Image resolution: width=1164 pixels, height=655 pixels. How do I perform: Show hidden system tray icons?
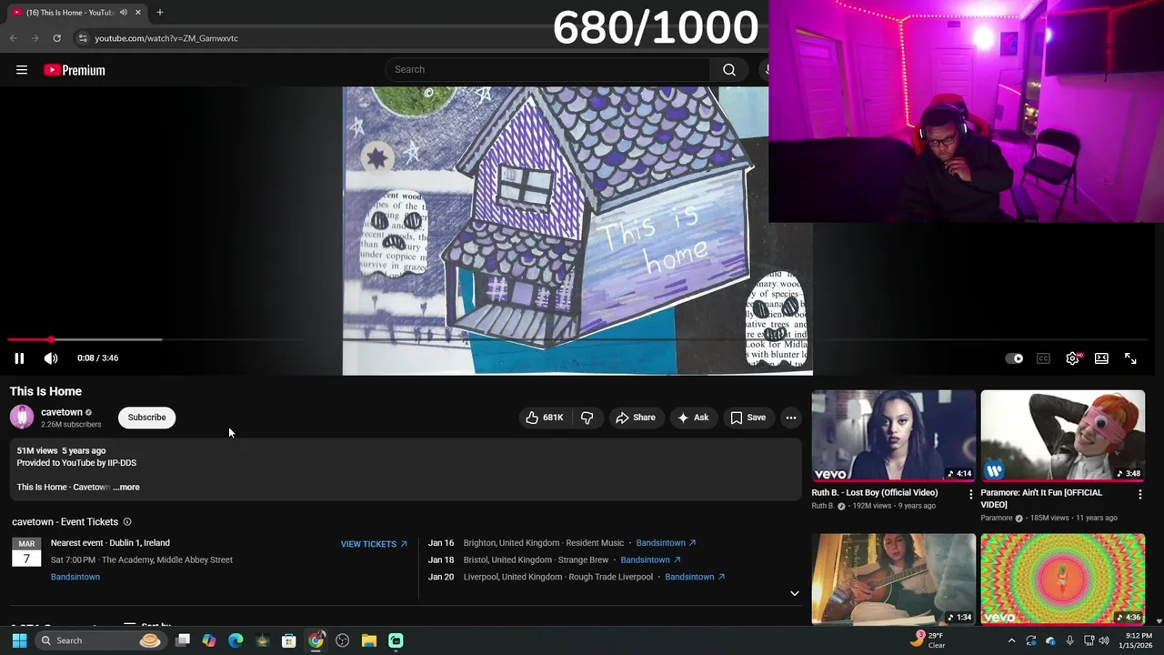1011,640
